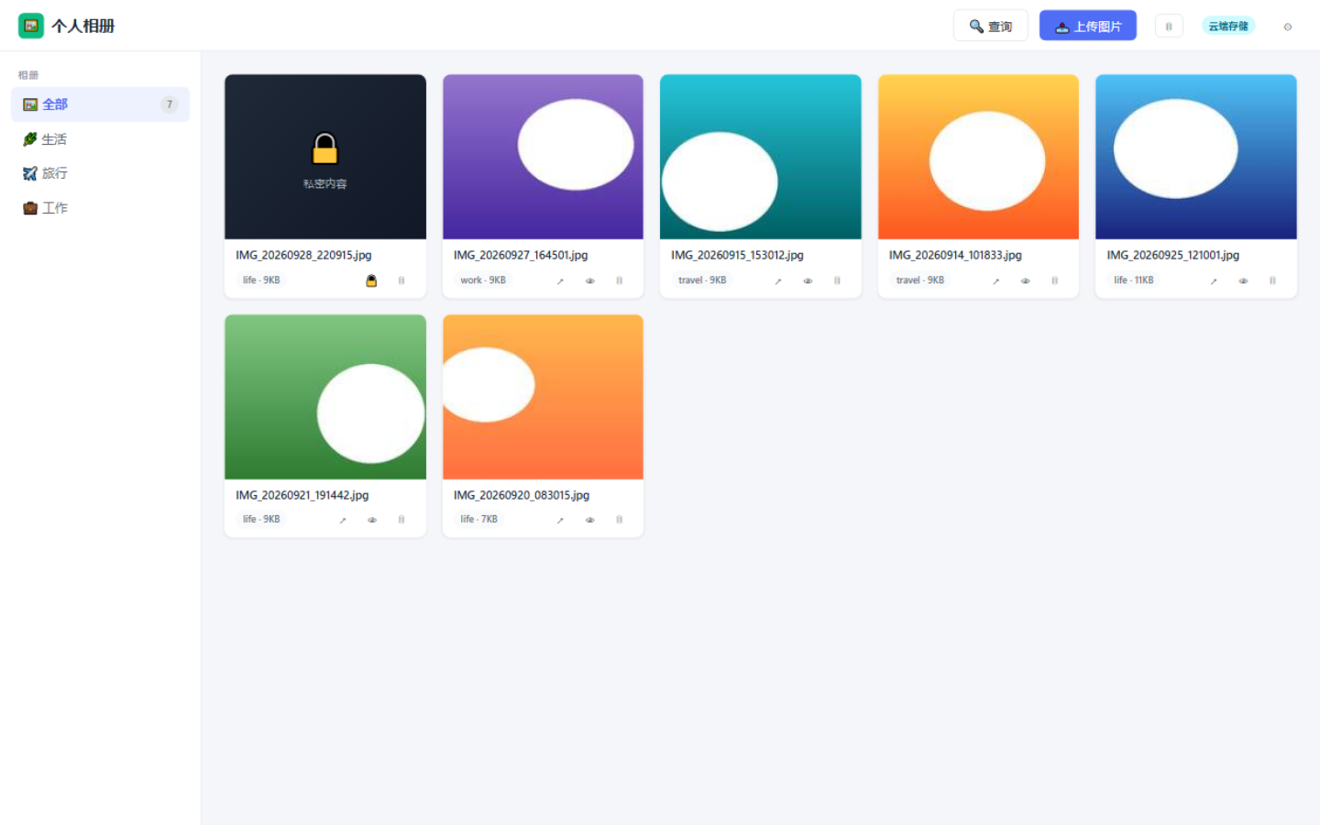The image size is (1320, 825).
Task: Delete IMG_20260914_101833.jpg using its trash icon
Action: click(x=1054, y=280)
